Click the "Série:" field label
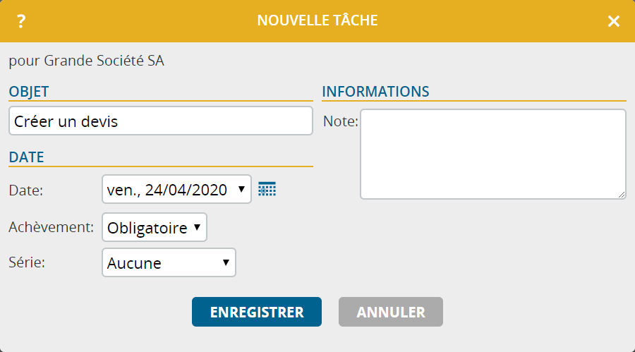Viewport: 635px width, 352px height. point(27,262)
